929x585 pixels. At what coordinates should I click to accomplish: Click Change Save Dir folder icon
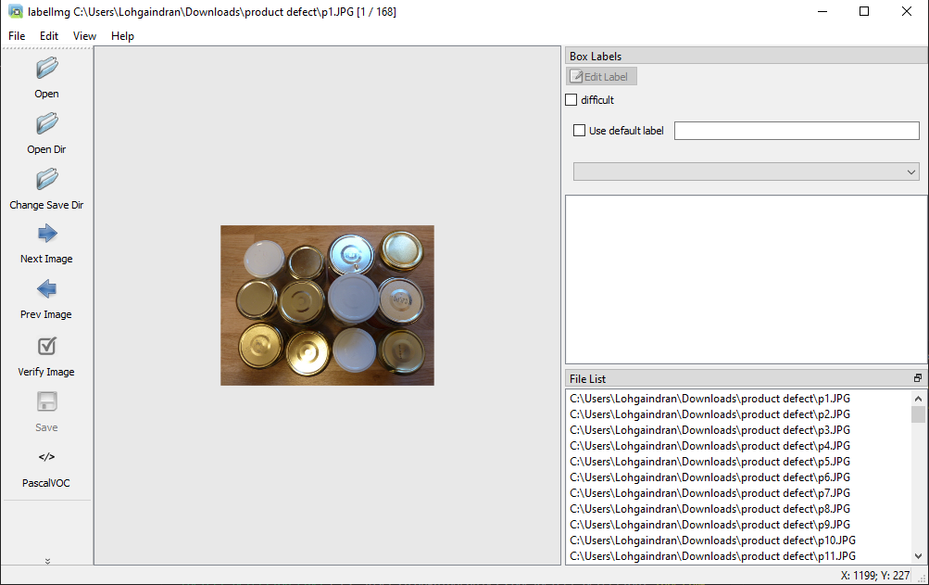coord(47,179)
